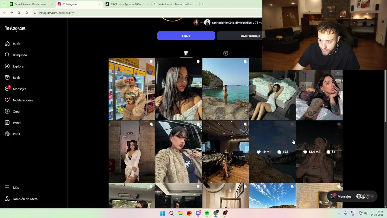
Task: Open Discord from taskbar
Action: (x=198, y=213)
